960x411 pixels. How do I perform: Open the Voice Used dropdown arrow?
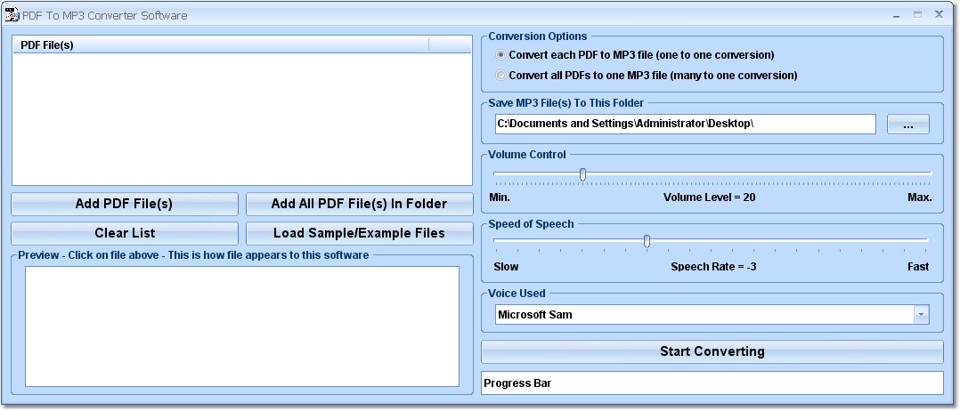pyautogui.click(x=921, y=315)
